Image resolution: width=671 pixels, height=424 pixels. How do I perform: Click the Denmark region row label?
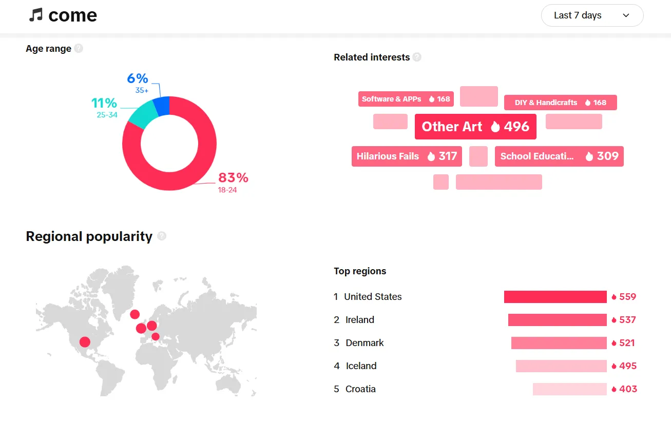tap(365, 343)
